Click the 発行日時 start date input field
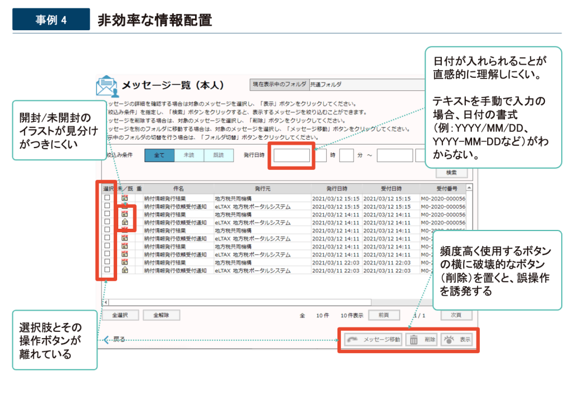The width and height of the screenshot is (574, 397). (291, 155)
